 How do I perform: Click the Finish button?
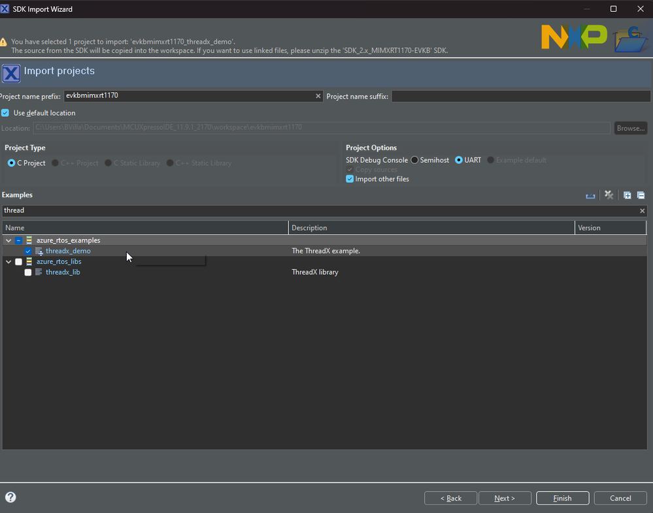562,497
